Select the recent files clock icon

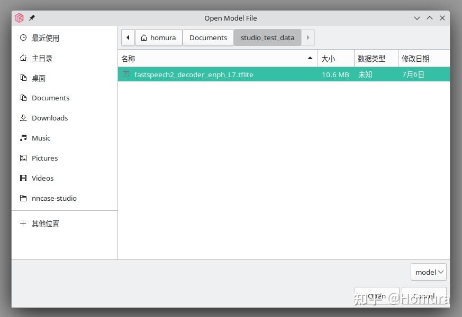point(23,38)
